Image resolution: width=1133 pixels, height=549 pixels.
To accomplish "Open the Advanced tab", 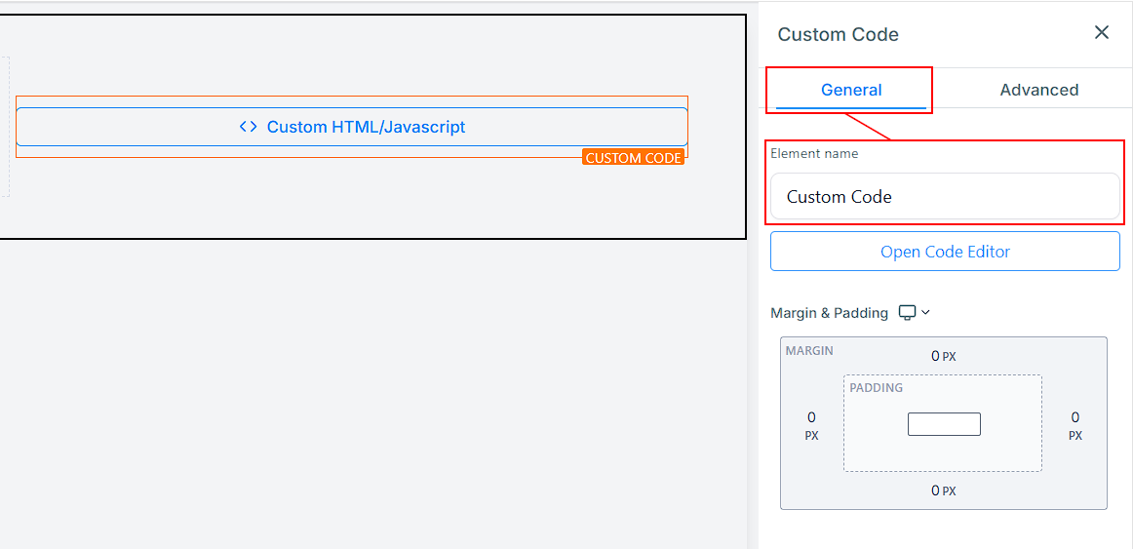I will (1038, 90).
